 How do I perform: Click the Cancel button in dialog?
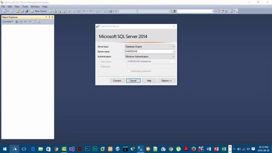[133, 81]
